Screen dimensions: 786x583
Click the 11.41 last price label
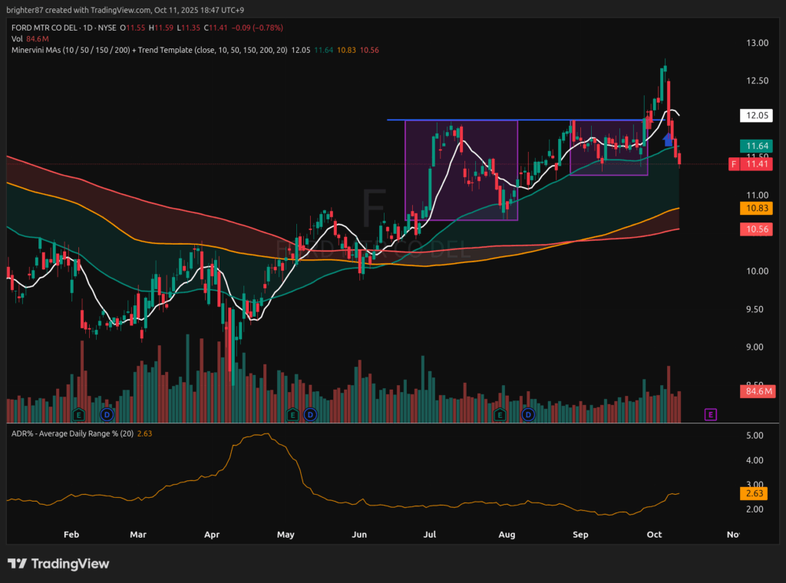755,164
